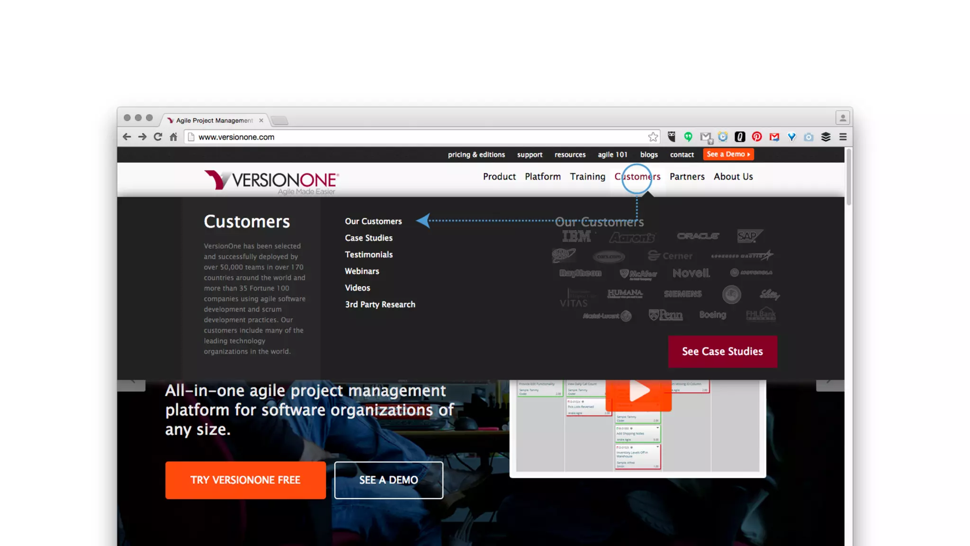This screenshot has width=970, height=546.
Task: Click the camera screenshot extension icon
Action: tap(808, 137)
